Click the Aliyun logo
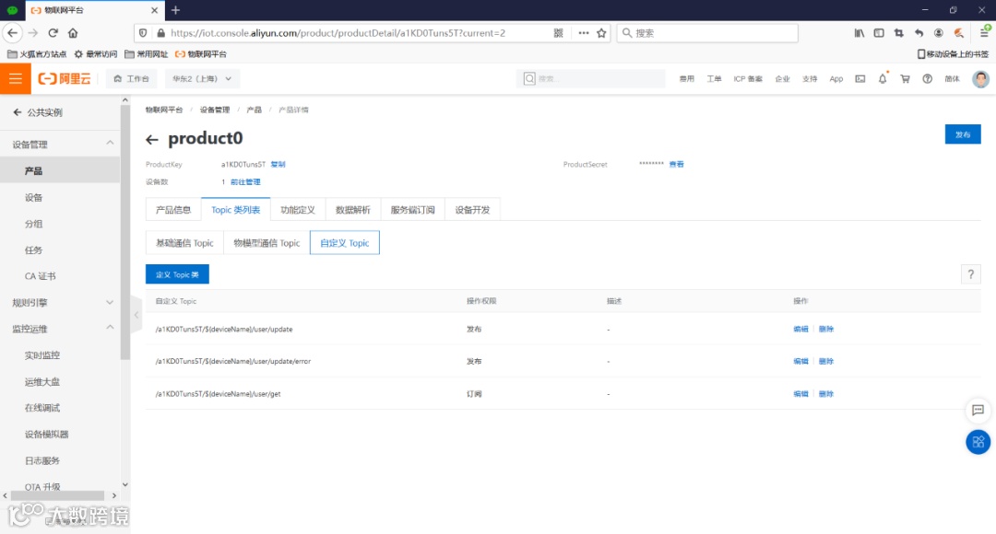The image size is (996, 534). [x=65, y=78]
